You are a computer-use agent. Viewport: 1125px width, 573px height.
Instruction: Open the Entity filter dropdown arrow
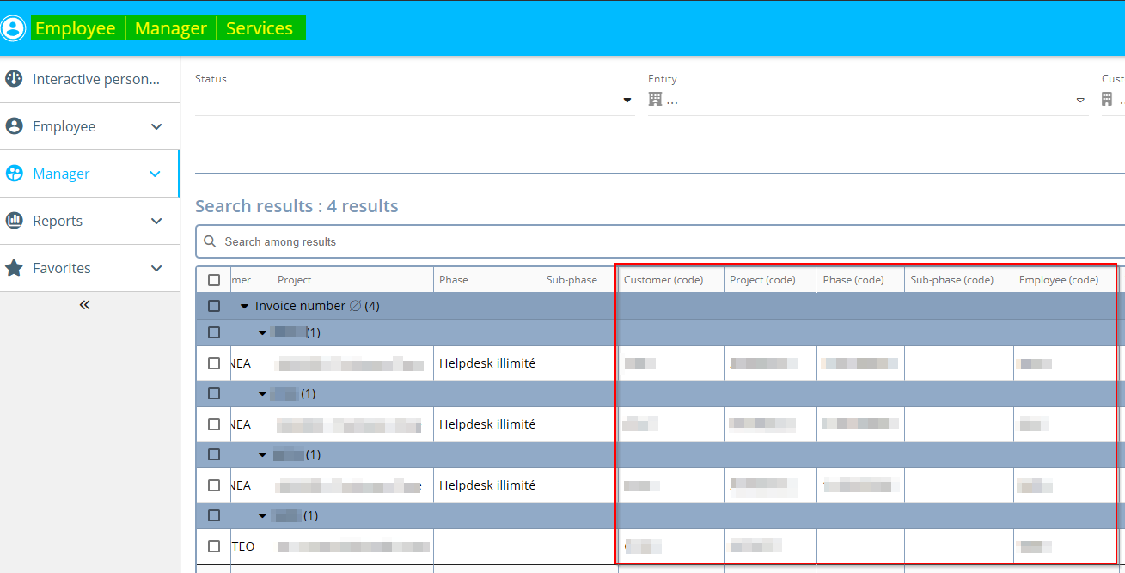click(1080, 101)
